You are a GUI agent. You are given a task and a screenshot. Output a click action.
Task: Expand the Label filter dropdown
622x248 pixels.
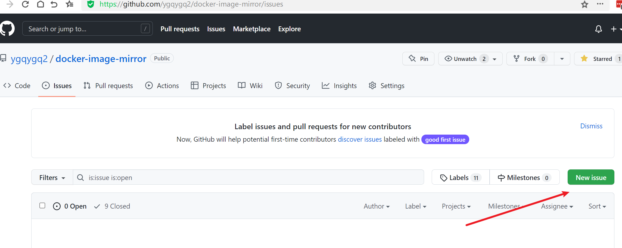(416, 206)
